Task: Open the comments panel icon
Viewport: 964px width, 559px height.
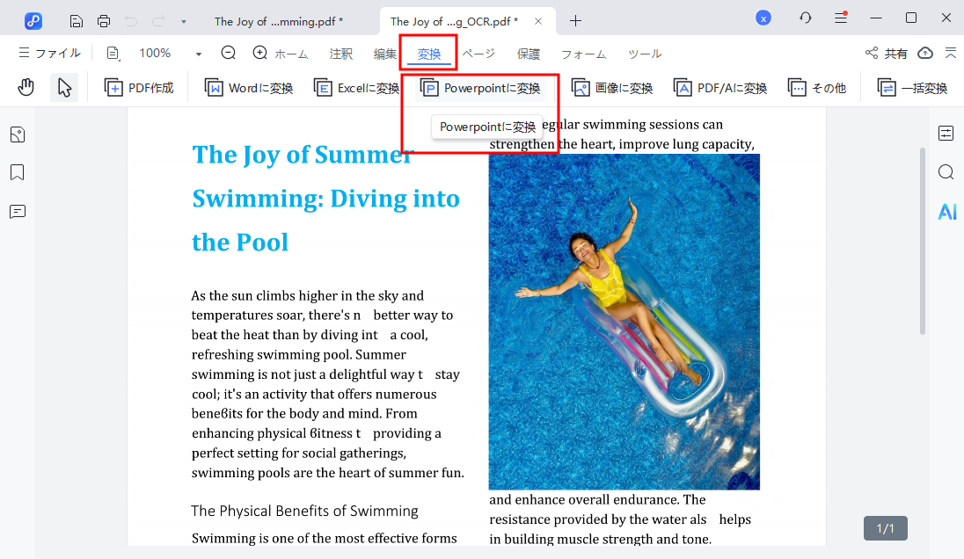Action: click(18, 212)
